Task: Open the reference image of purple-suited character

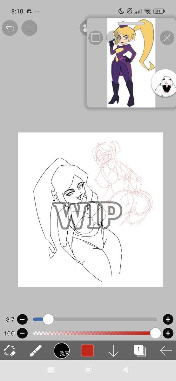Action: coord(131,63)
